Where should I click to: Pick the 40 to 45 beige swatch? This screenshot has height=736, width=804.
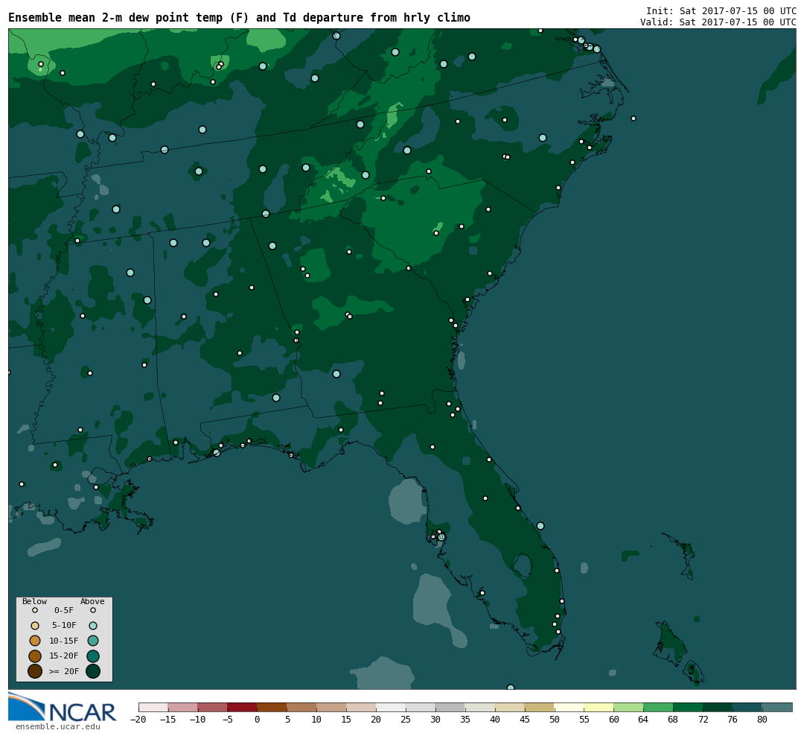510,707
